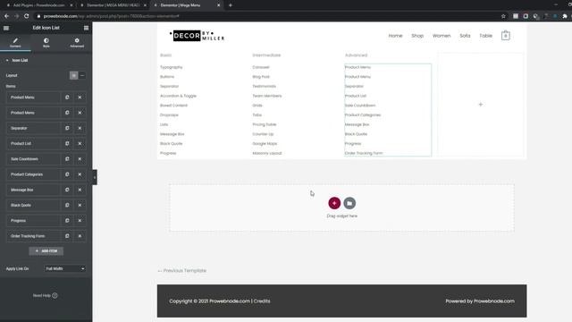Viewport: 572px width, 322px height.
Task: Reload the page in browser
Action: pyautogui.click(x=26, y=16)
